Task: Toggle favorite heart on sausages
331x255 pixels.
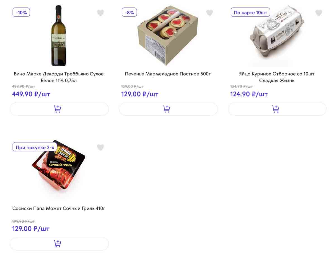Action: 100,147
